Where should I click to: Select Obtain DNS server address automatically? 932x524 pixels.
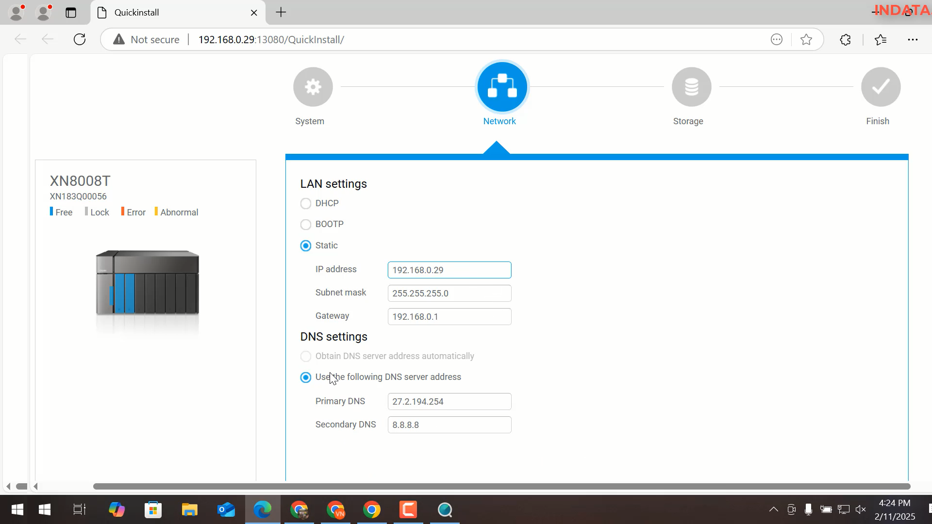[x=306, y=356]
